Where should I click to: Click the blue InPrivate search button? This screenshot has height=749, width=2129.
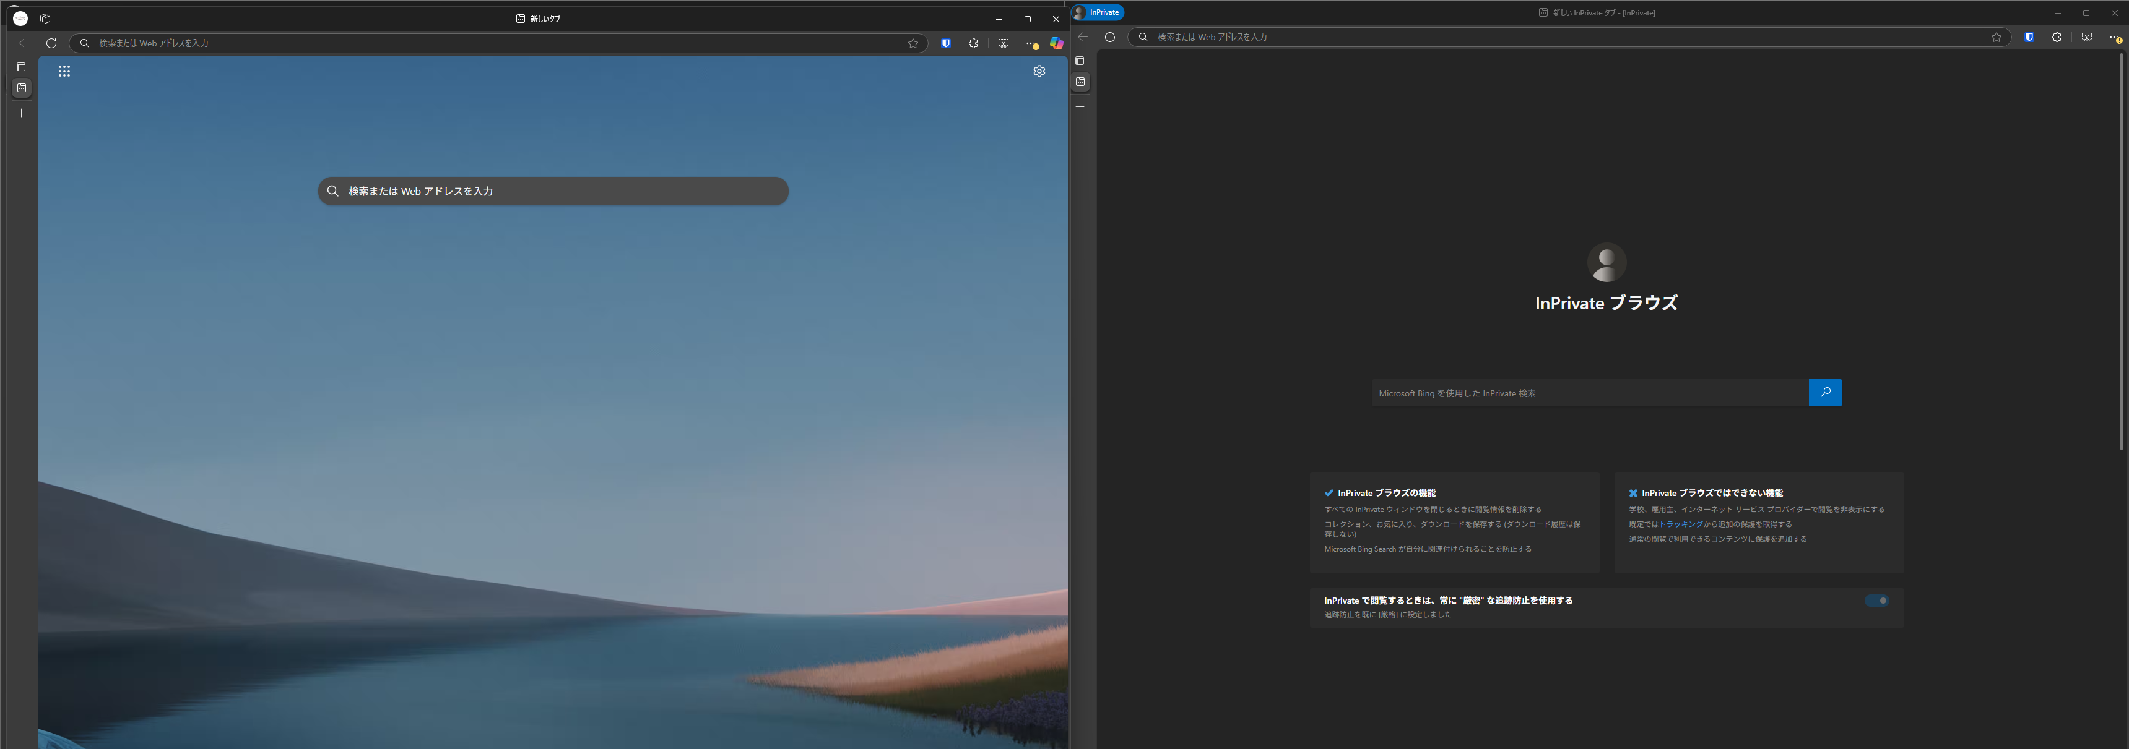click(x=1826, y=393)
